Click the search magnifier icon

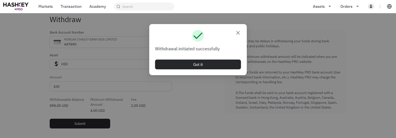tap(118, 6)
